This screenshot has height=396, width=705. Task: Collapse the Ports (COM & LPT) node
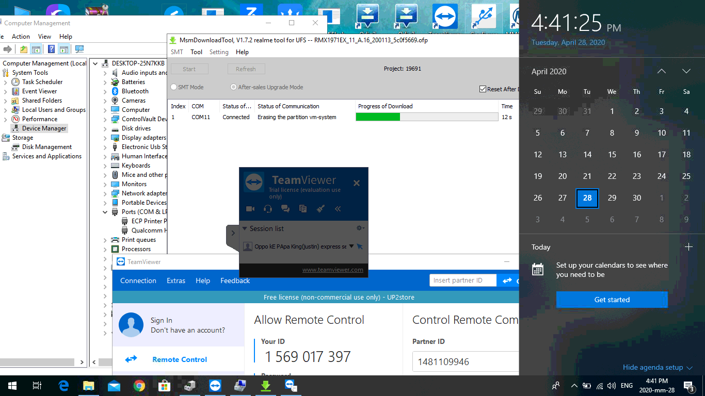tap(105, 212)
